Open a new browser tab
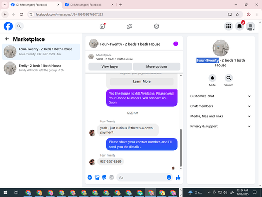 point(121,5)
